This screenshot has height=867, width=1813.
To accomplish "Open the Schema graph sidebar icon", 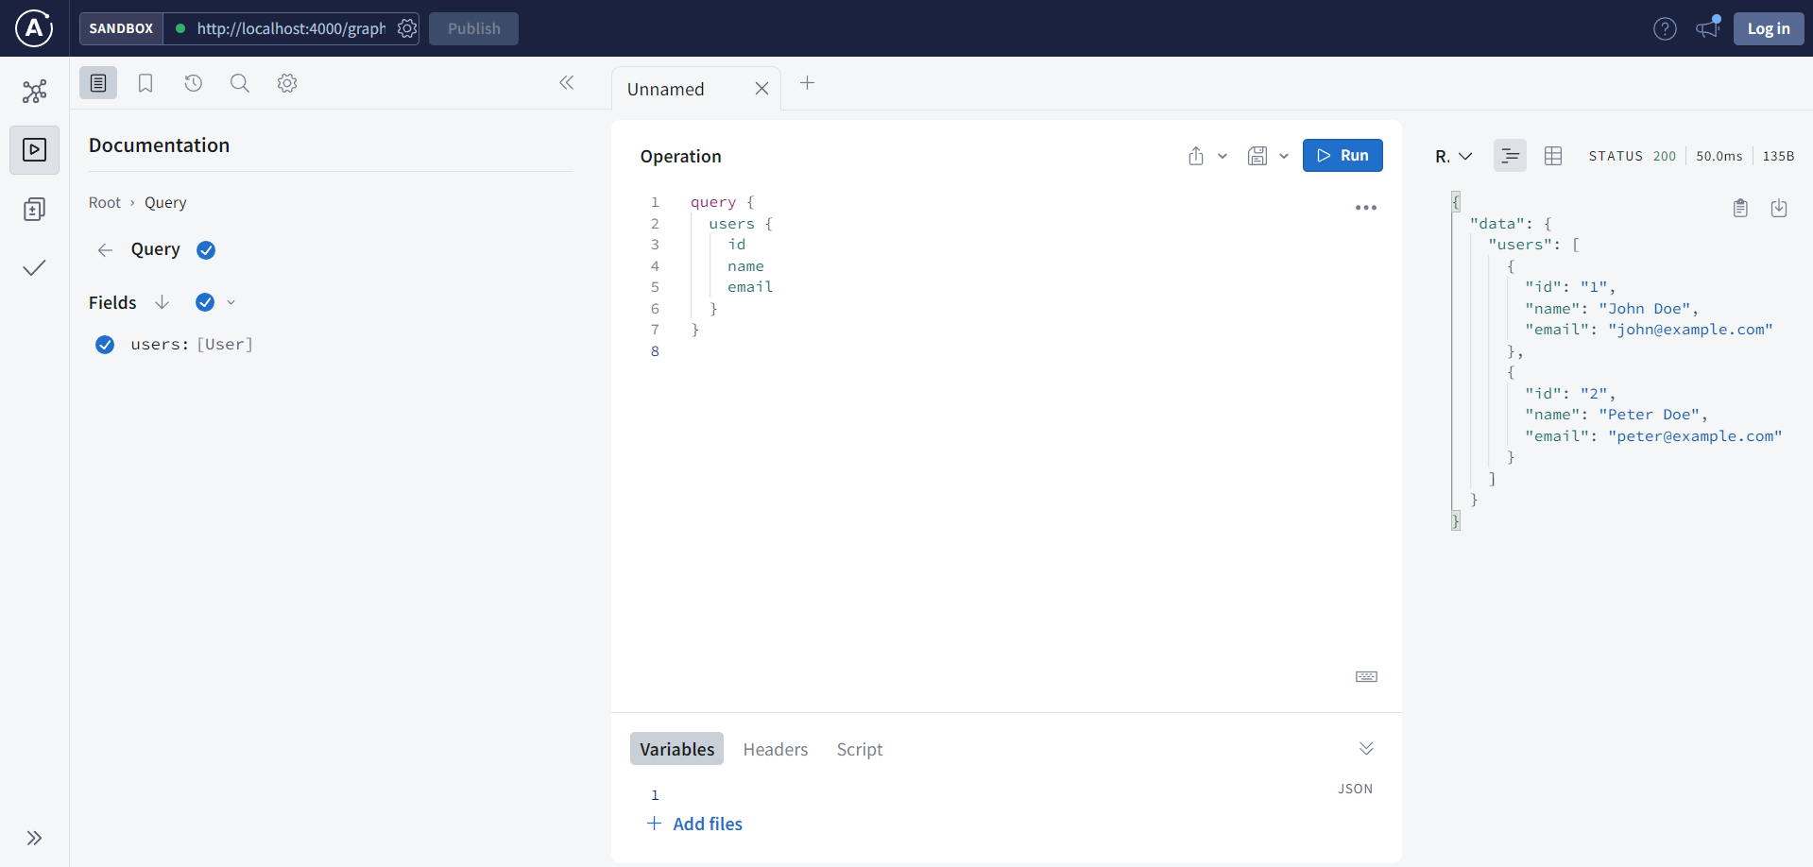I will [34, 91].
